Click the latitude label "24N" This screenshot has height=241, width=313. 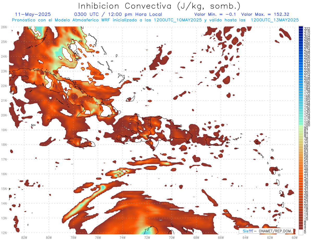(4, 56)
